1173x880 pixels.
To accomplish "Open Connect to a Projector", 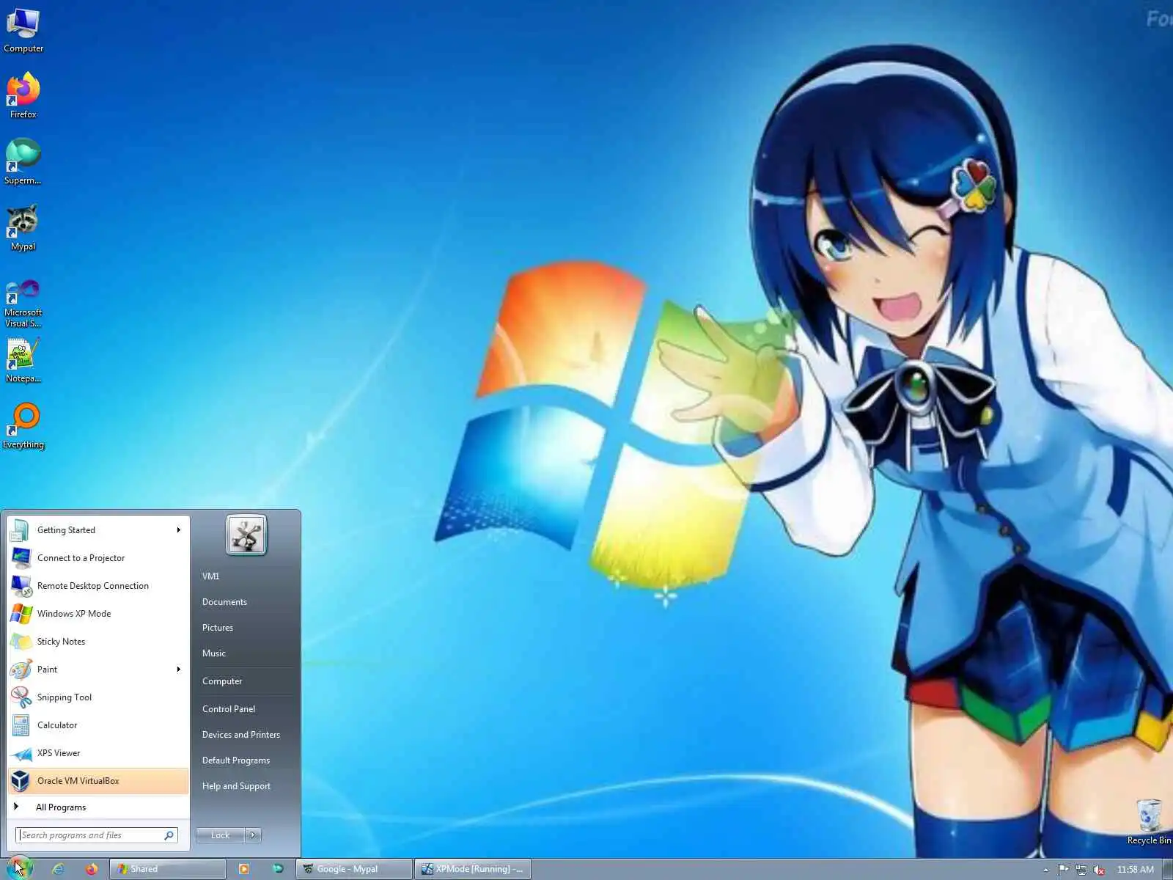I will point(98,558).
